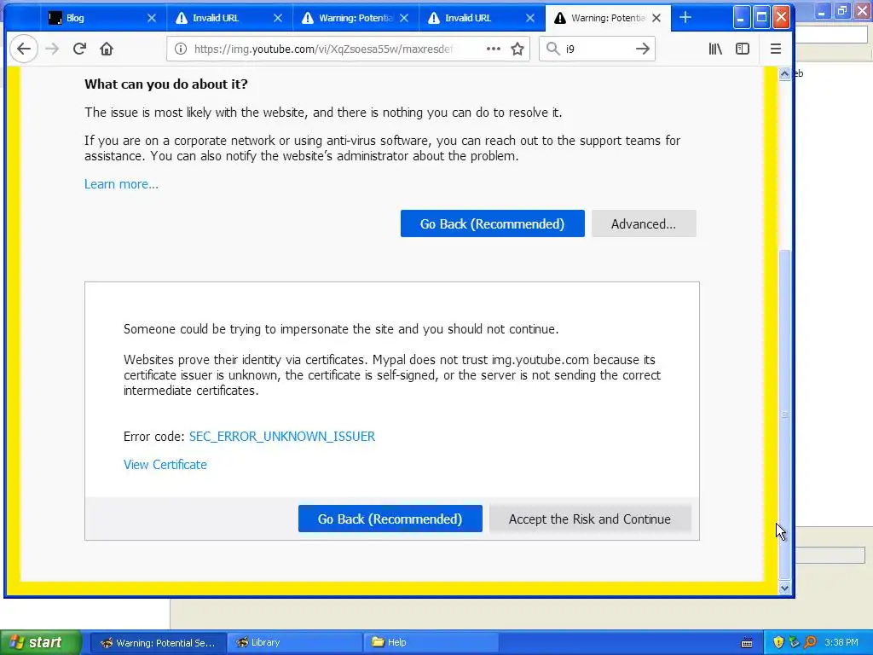Show site information icon in address bar
873x655 pixels.
181,49
